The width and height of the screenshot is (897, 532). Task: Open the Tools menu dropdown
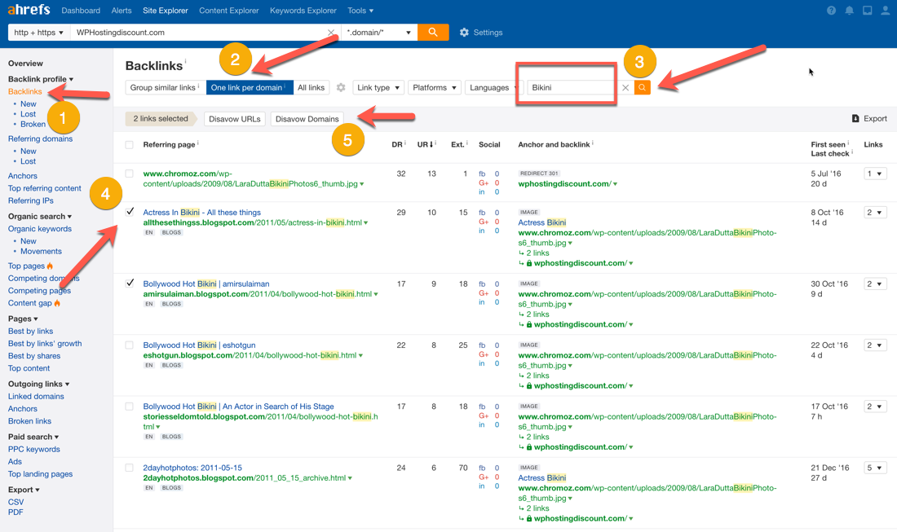click(360, 11)
